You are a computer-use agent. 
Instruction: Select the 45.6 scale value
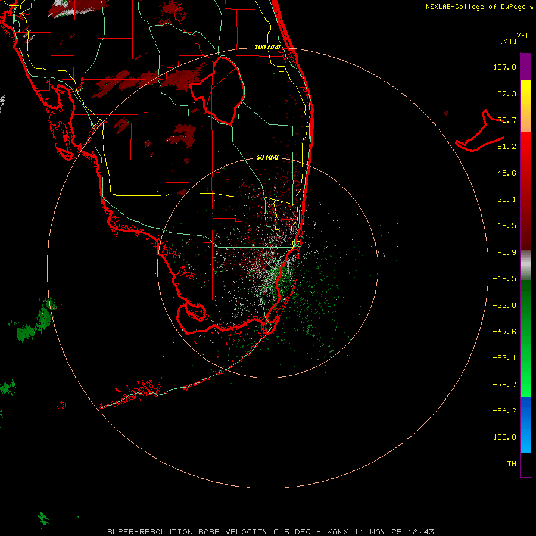click(x=507, y=173)
